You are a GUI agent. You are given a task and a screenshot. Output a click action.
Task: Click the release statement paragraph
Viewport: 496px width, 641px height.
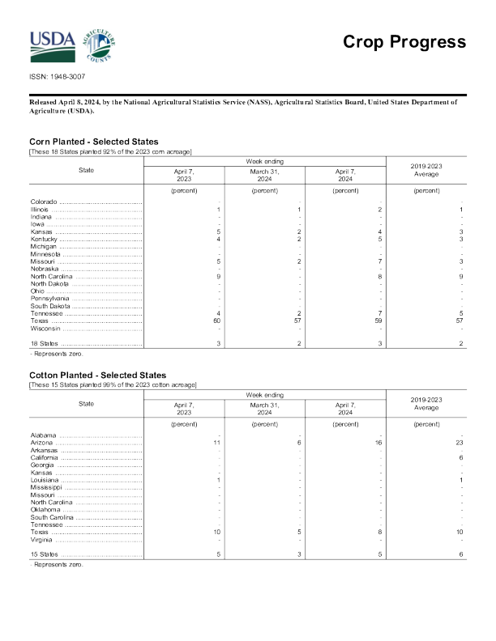tap(243, 107)
